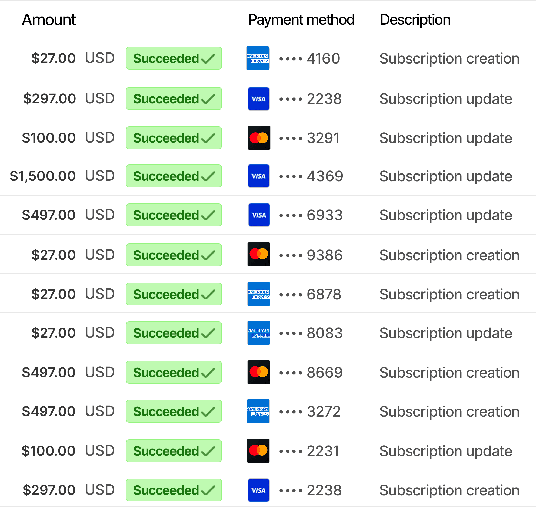The width and height of the screenshot is (536, 507).
Task: Click the Mastercard icon for card 3291
Action: (259, 138)
